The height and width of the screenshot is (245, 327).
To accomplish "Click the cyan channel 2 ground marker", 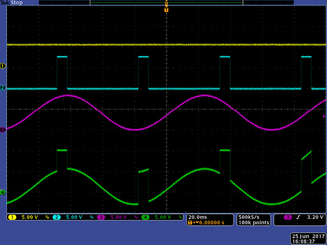I will pyautogui.click(x=3, y=88).
